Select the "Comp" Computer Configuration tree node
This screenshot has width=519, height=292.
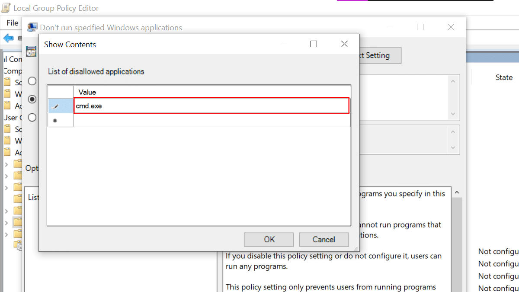[13, 71]
